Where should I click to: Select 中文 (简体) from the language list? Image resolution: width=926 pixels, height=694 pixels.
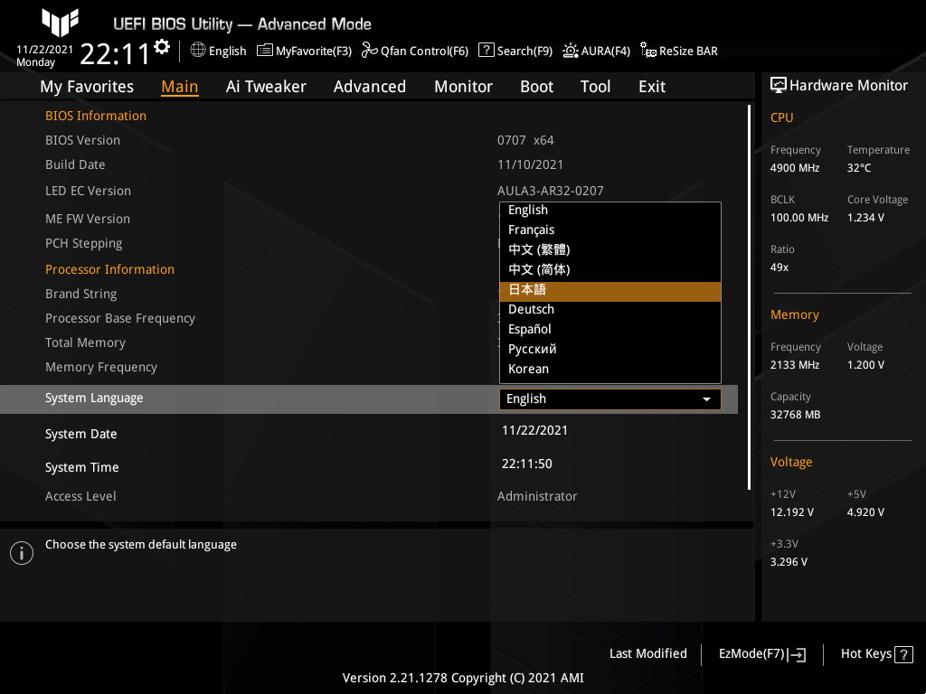click(610, 269)
